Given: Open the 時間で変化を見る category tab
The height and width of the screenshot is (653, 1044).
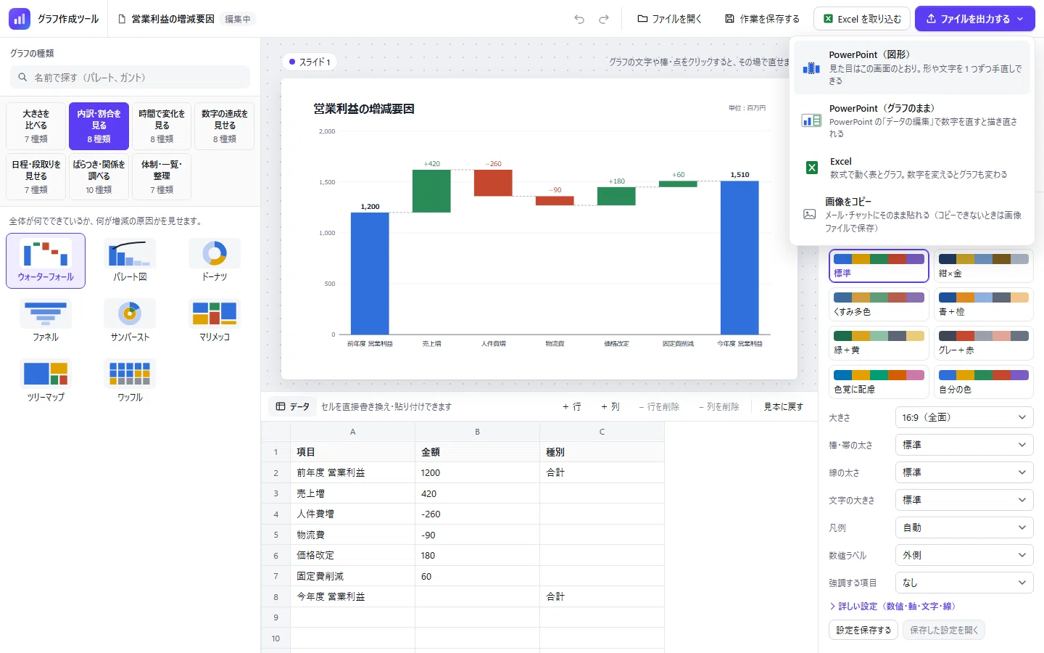Looking at the screenshot, I should point(162,126).
